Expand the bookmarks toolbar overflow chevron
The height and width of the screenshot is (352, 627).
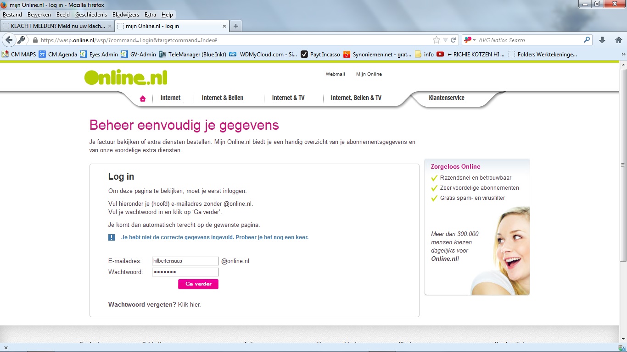click(x=623, y=54)
